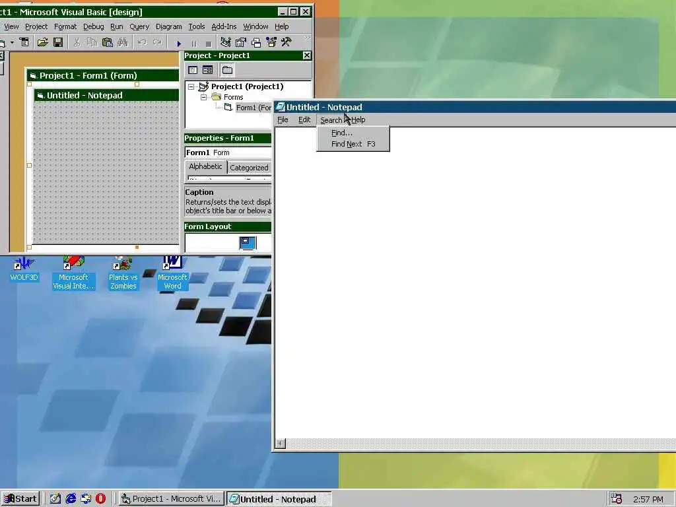Click View Code icon in Project panel
Image resolution: width=676 pixels, height=507 pixels.
(x=193, y=70)
